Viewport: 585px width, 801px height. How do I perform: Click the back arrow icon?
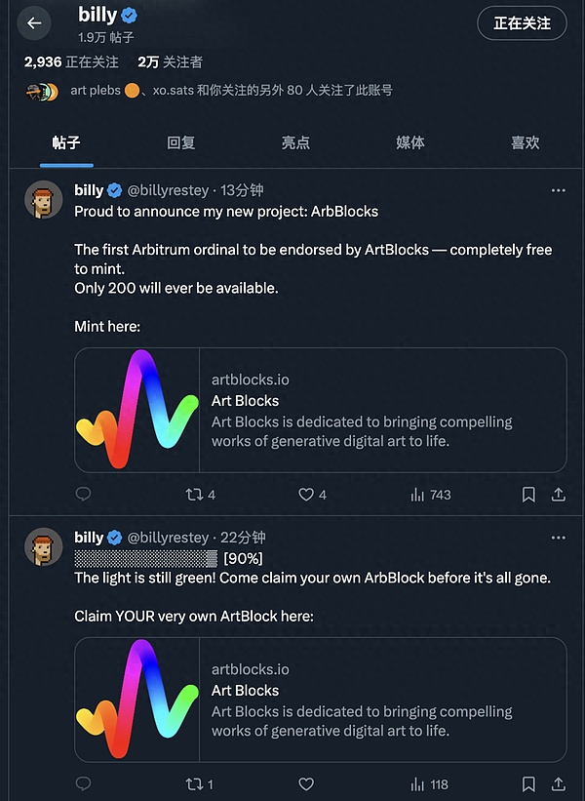[34, 22]
